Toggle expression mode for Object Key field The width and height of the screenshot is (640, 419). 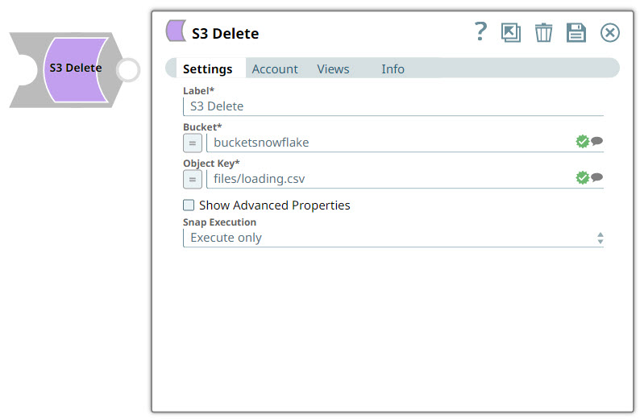[x=193, y=179]
